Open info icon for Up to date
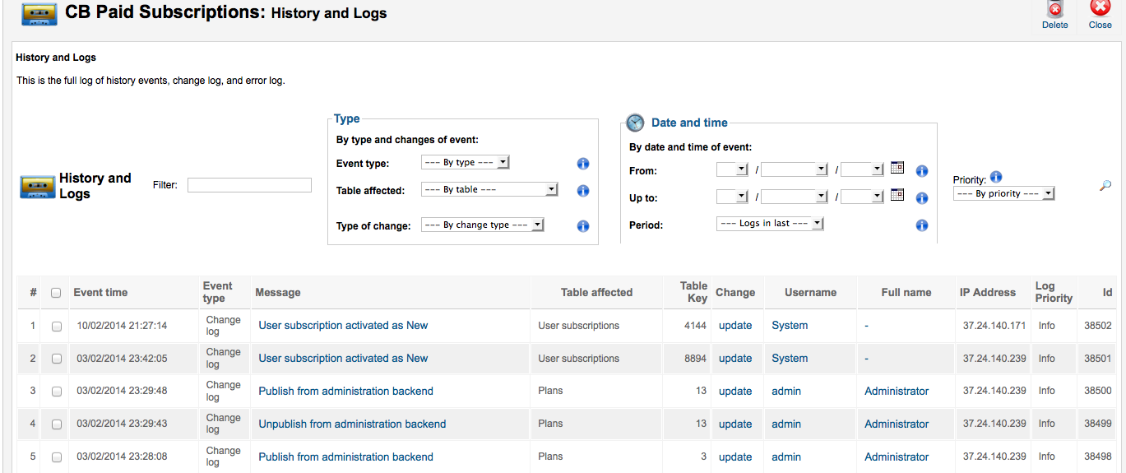Image resolution: width=1126 pixels, height=473 pixels. pyautogui.click(x=922, y=198)
